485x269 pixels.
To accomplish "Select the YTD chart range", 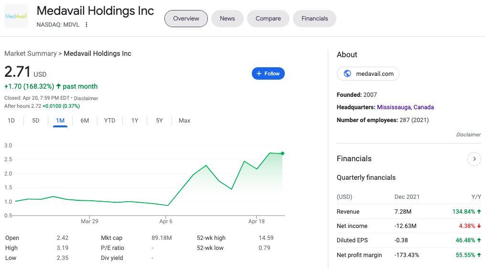I will click(109, 121).
